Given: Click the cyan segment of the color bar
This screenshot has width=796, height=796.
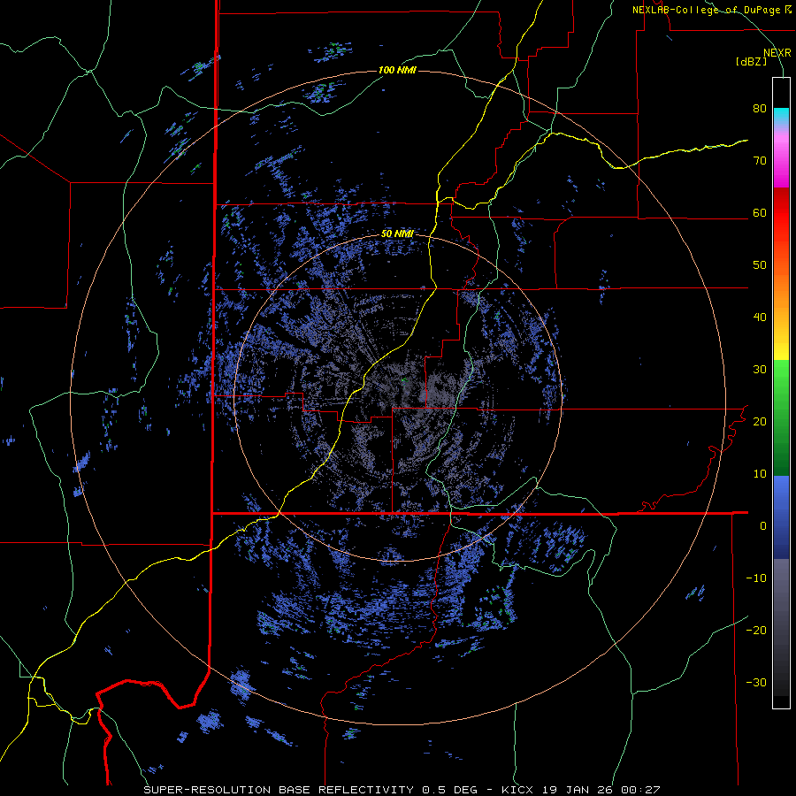Looking at the screenshot, I should (x=781, y=116).
